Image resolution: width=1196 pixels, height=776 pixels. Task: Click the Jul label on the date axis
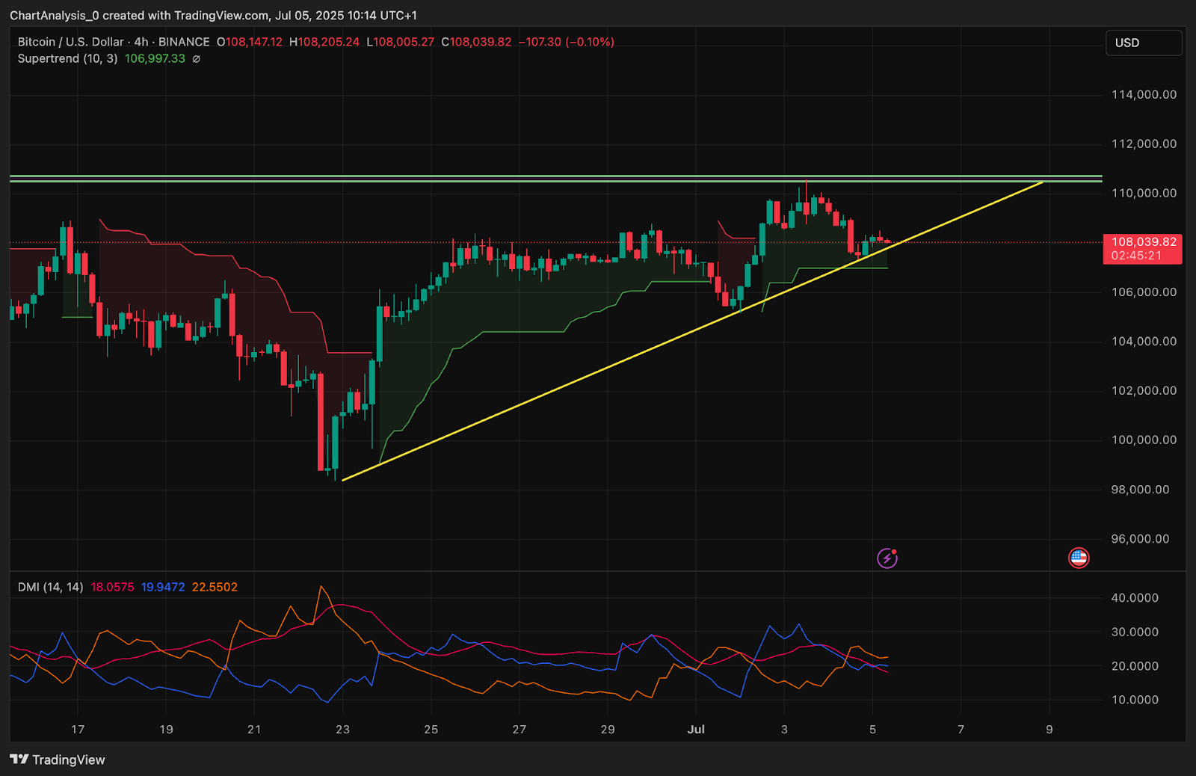tap(697, 729)
